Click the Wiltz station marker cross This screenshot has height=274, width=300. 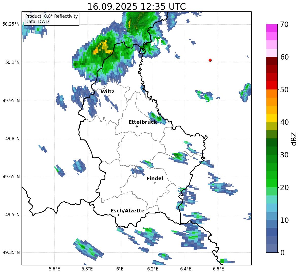tap(109, 96)
